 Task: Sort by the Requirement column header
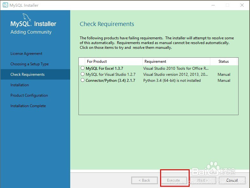click(176, 62)
